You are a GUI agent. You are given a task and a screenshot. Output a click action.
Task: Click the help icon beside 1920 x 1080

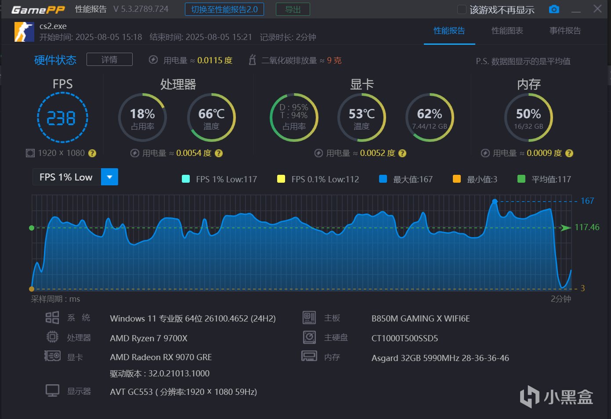point(92,153)
